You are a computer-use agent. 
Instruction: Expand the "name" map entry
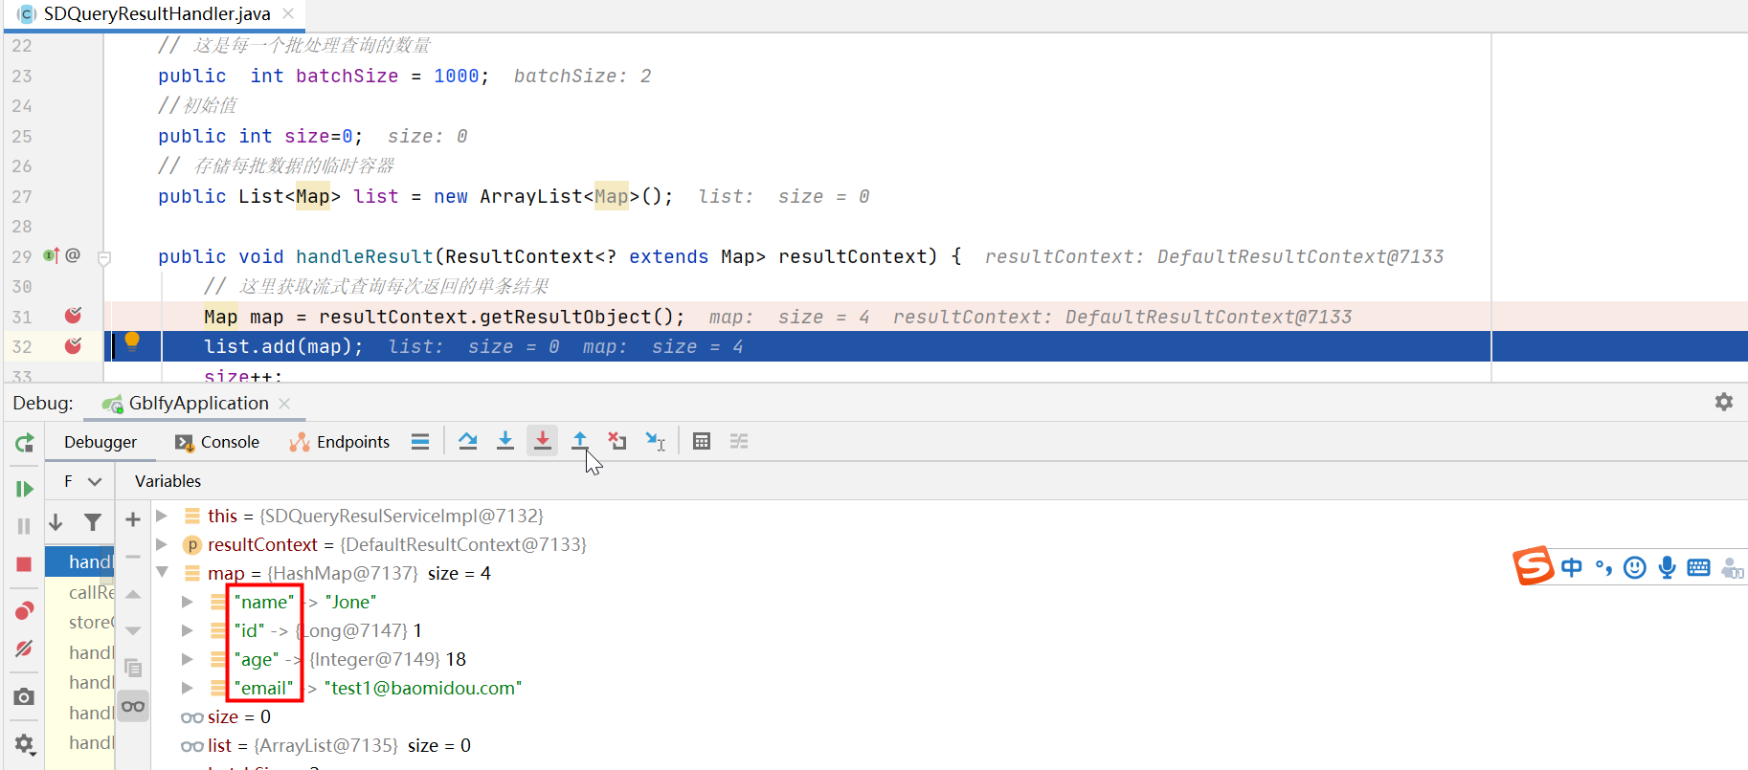click(x=188, y=602)
